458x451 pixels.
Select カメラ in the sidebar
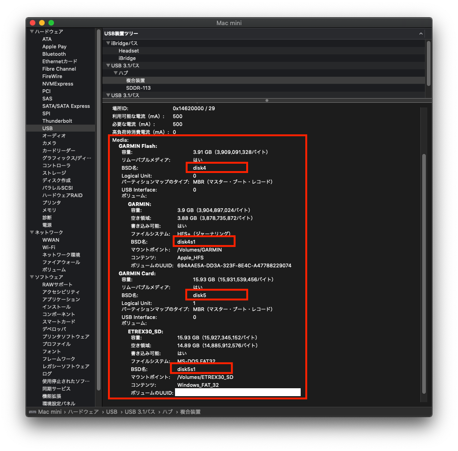point(49,143)
